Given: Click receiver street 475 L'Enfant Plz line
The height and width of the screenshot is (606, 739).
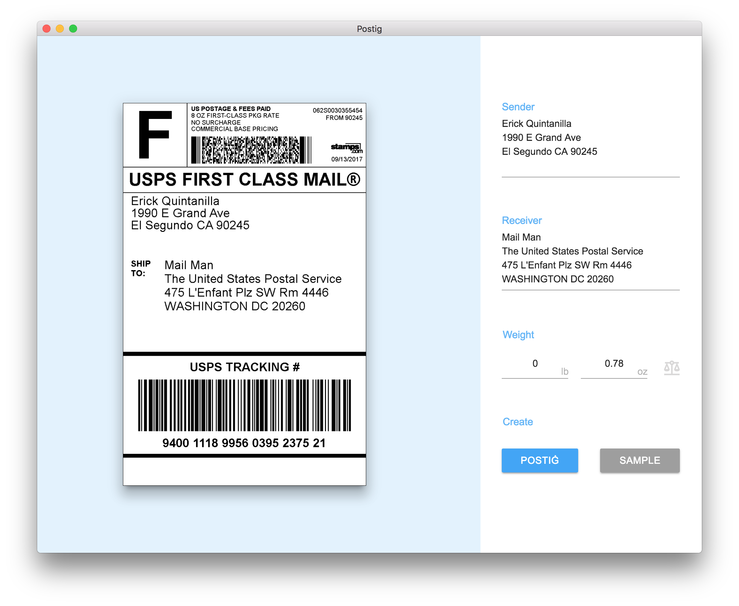Looking at the screenshot, I should pos(566,265).
